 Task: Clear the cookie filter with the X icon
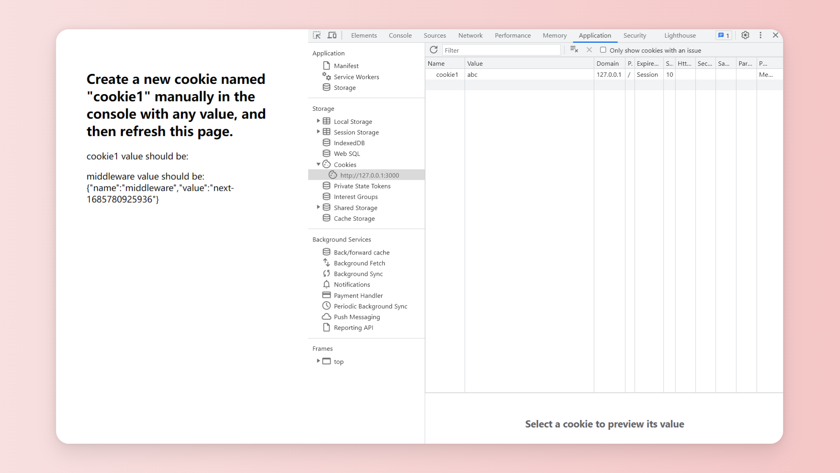pos(589,50)
